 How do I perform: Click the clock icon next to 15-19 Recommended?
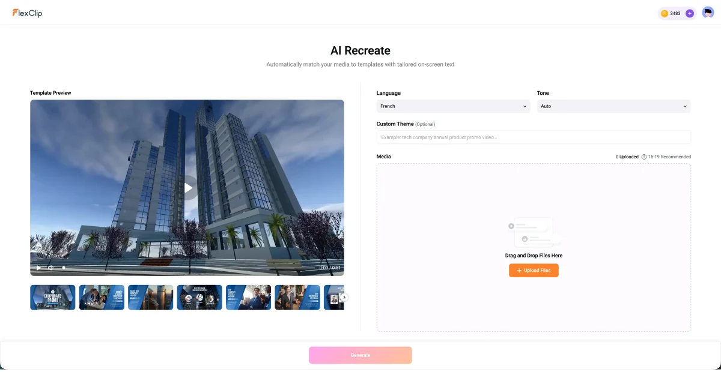tap(643, 157)
